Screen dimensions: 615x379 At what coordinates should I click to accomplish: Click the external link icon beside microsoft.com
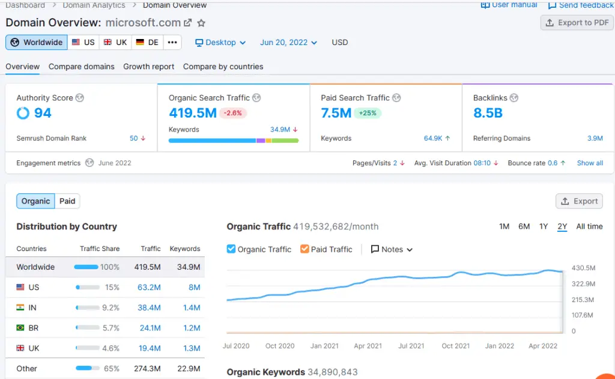pyautogui.click(x=187, y=23)
